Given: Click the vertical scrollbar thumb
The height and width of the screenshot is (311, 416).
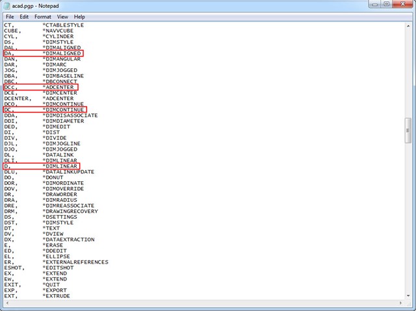Looking at the screenshot, I should [x=408, y=131].
